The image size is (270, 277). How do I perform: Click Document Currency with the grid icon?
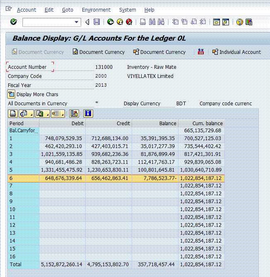tap(159, 52)
